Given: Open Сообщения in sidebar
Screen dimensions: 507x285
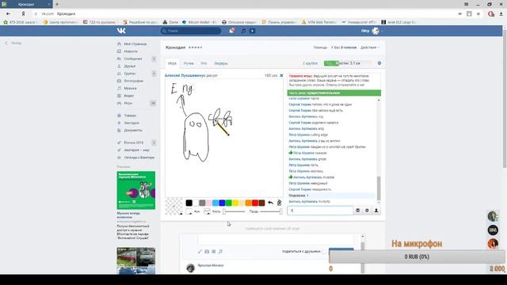Looking at the screenshot, I should pyautogui.click(x=133, y=59).
